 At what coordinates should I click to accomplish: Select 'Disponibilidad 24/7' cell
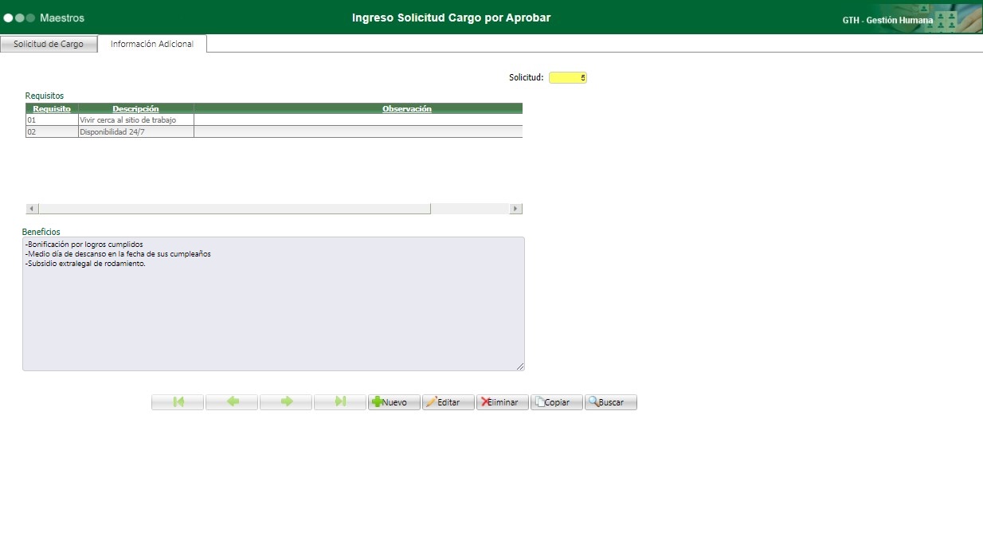pyautogui.click(x=136, y=132)
